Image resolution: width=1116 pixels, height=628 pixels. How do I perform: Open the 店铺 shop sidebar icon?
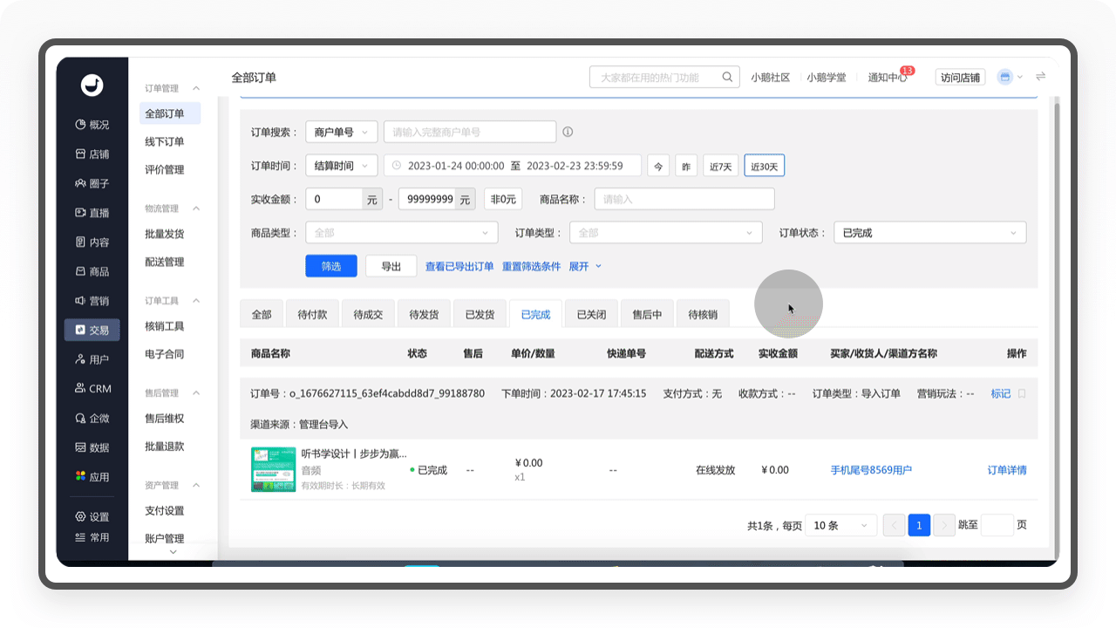(x=80, y=154)
